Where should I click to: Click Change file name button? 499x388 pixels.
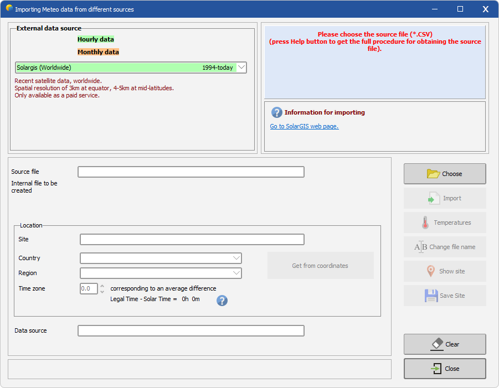[x=445, y=247]
